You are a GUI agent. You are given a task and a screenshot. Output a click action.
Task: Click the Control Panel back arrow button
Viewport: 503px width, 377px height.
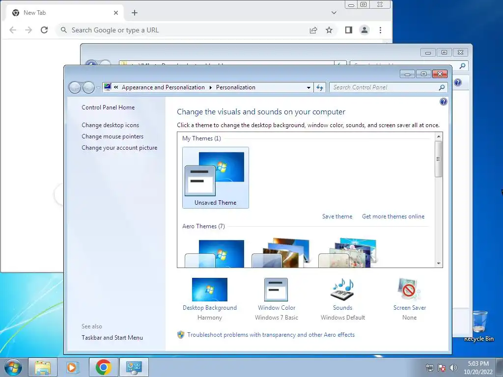point(75,87)
